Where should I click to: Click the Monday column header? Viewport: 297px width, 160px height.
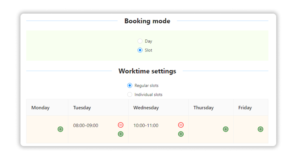[x=47, y=108]
